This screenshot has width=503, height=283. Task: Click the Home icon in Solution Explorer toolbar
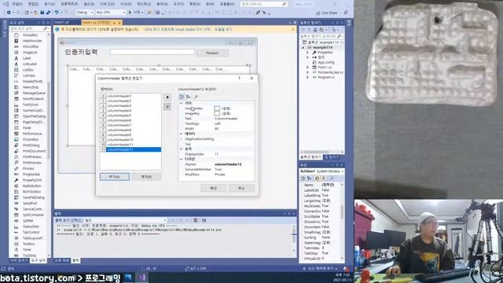315,29
